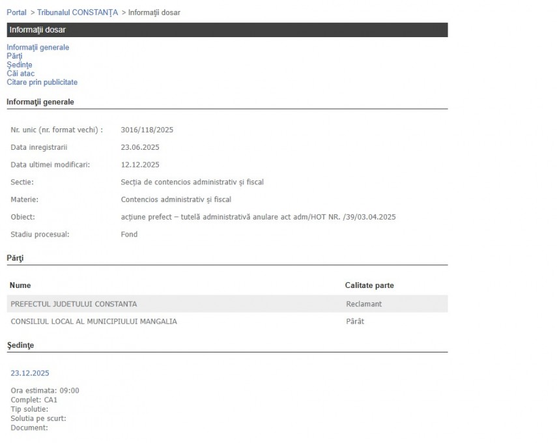Go to the Părți anchor link
The width and height of the screenshot is (557, 443).
pyautogui.click(x=14, y=56)
